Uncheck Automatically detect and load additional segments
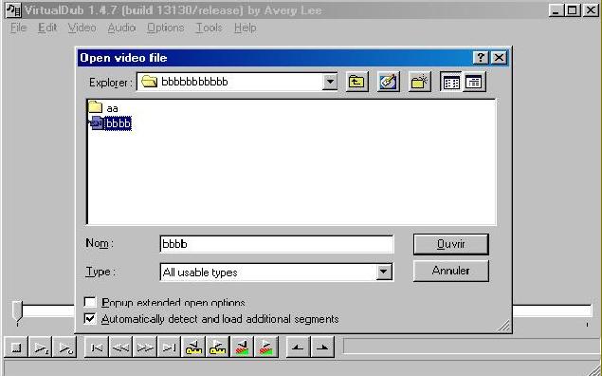 90,319
